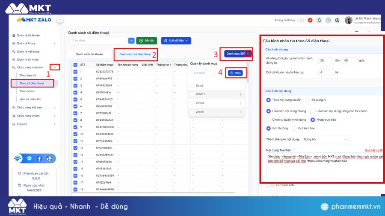Open the chat messenger icon

tap(30, 158)
